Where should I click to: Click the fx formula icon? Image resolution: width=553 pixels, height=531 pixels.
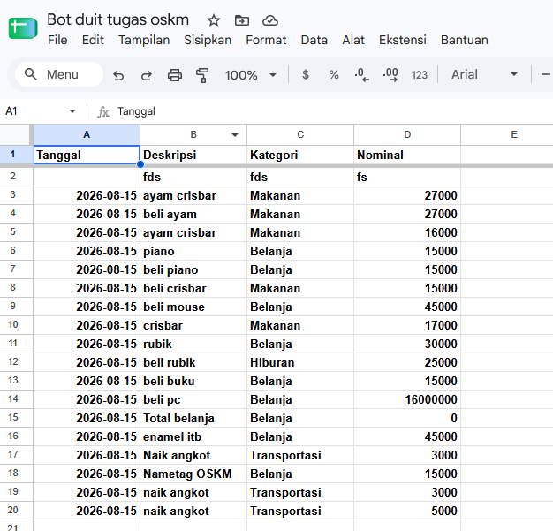pyautogui.click(x=103, y=112)
